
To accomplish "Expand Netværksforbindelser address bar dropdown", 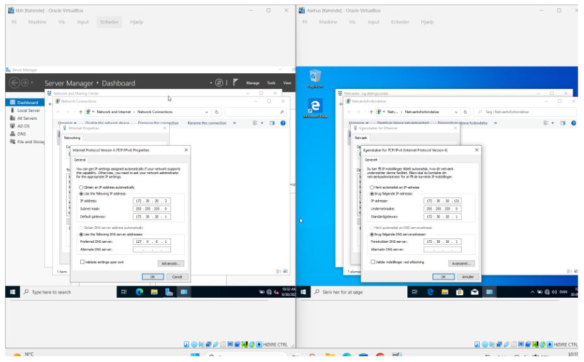I will pyautogui.click(x=456, y=112).
